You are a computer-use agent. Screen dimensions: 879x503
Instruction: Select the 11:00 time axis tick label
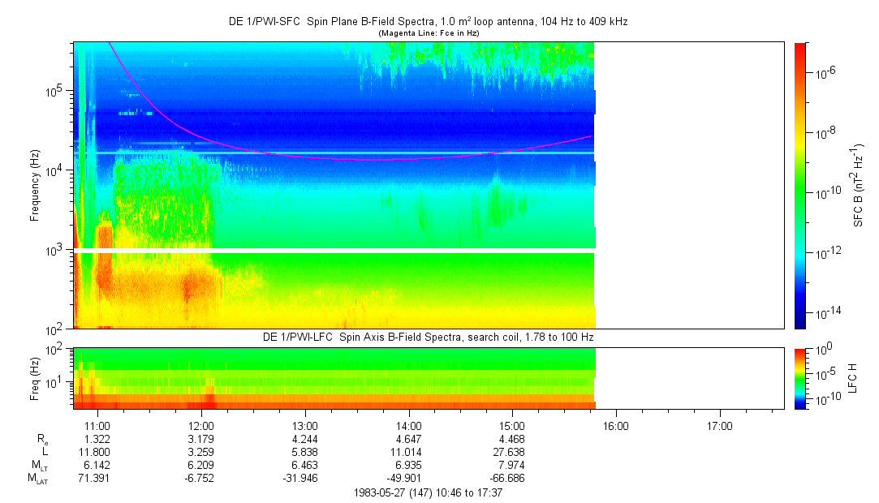pos(97,426)
